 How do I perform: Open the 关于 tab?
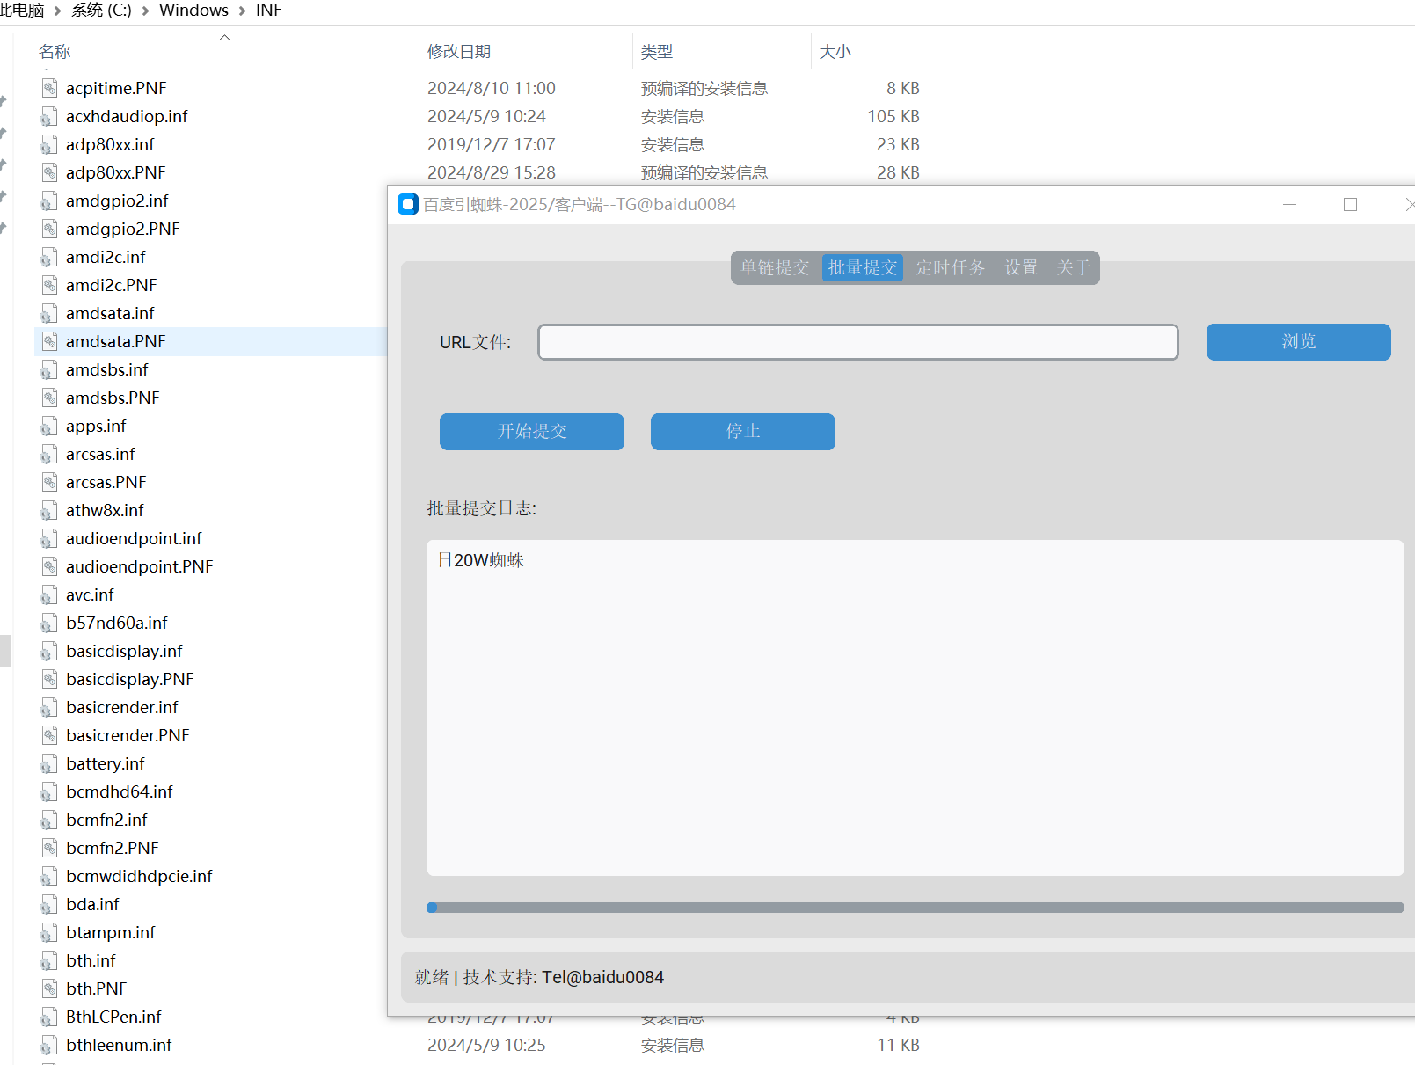pyautogui.click(x=1074, y=267)
